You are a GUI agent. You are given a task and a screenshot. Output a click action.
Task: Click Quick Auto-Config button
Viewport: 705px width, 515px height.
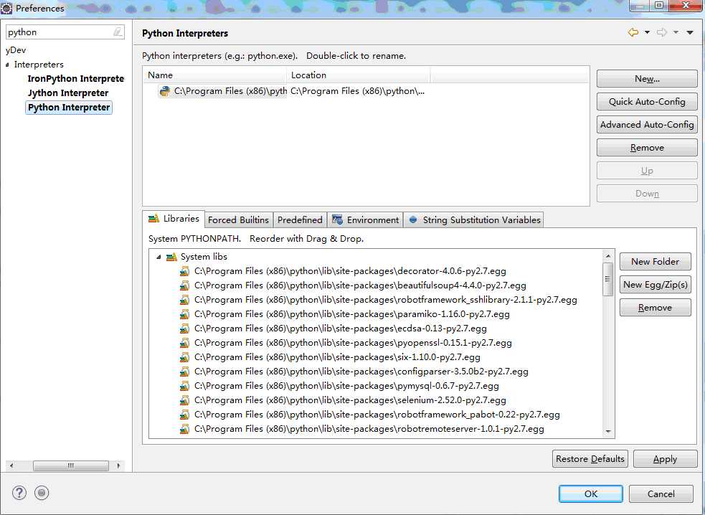(x=647, y=102)
